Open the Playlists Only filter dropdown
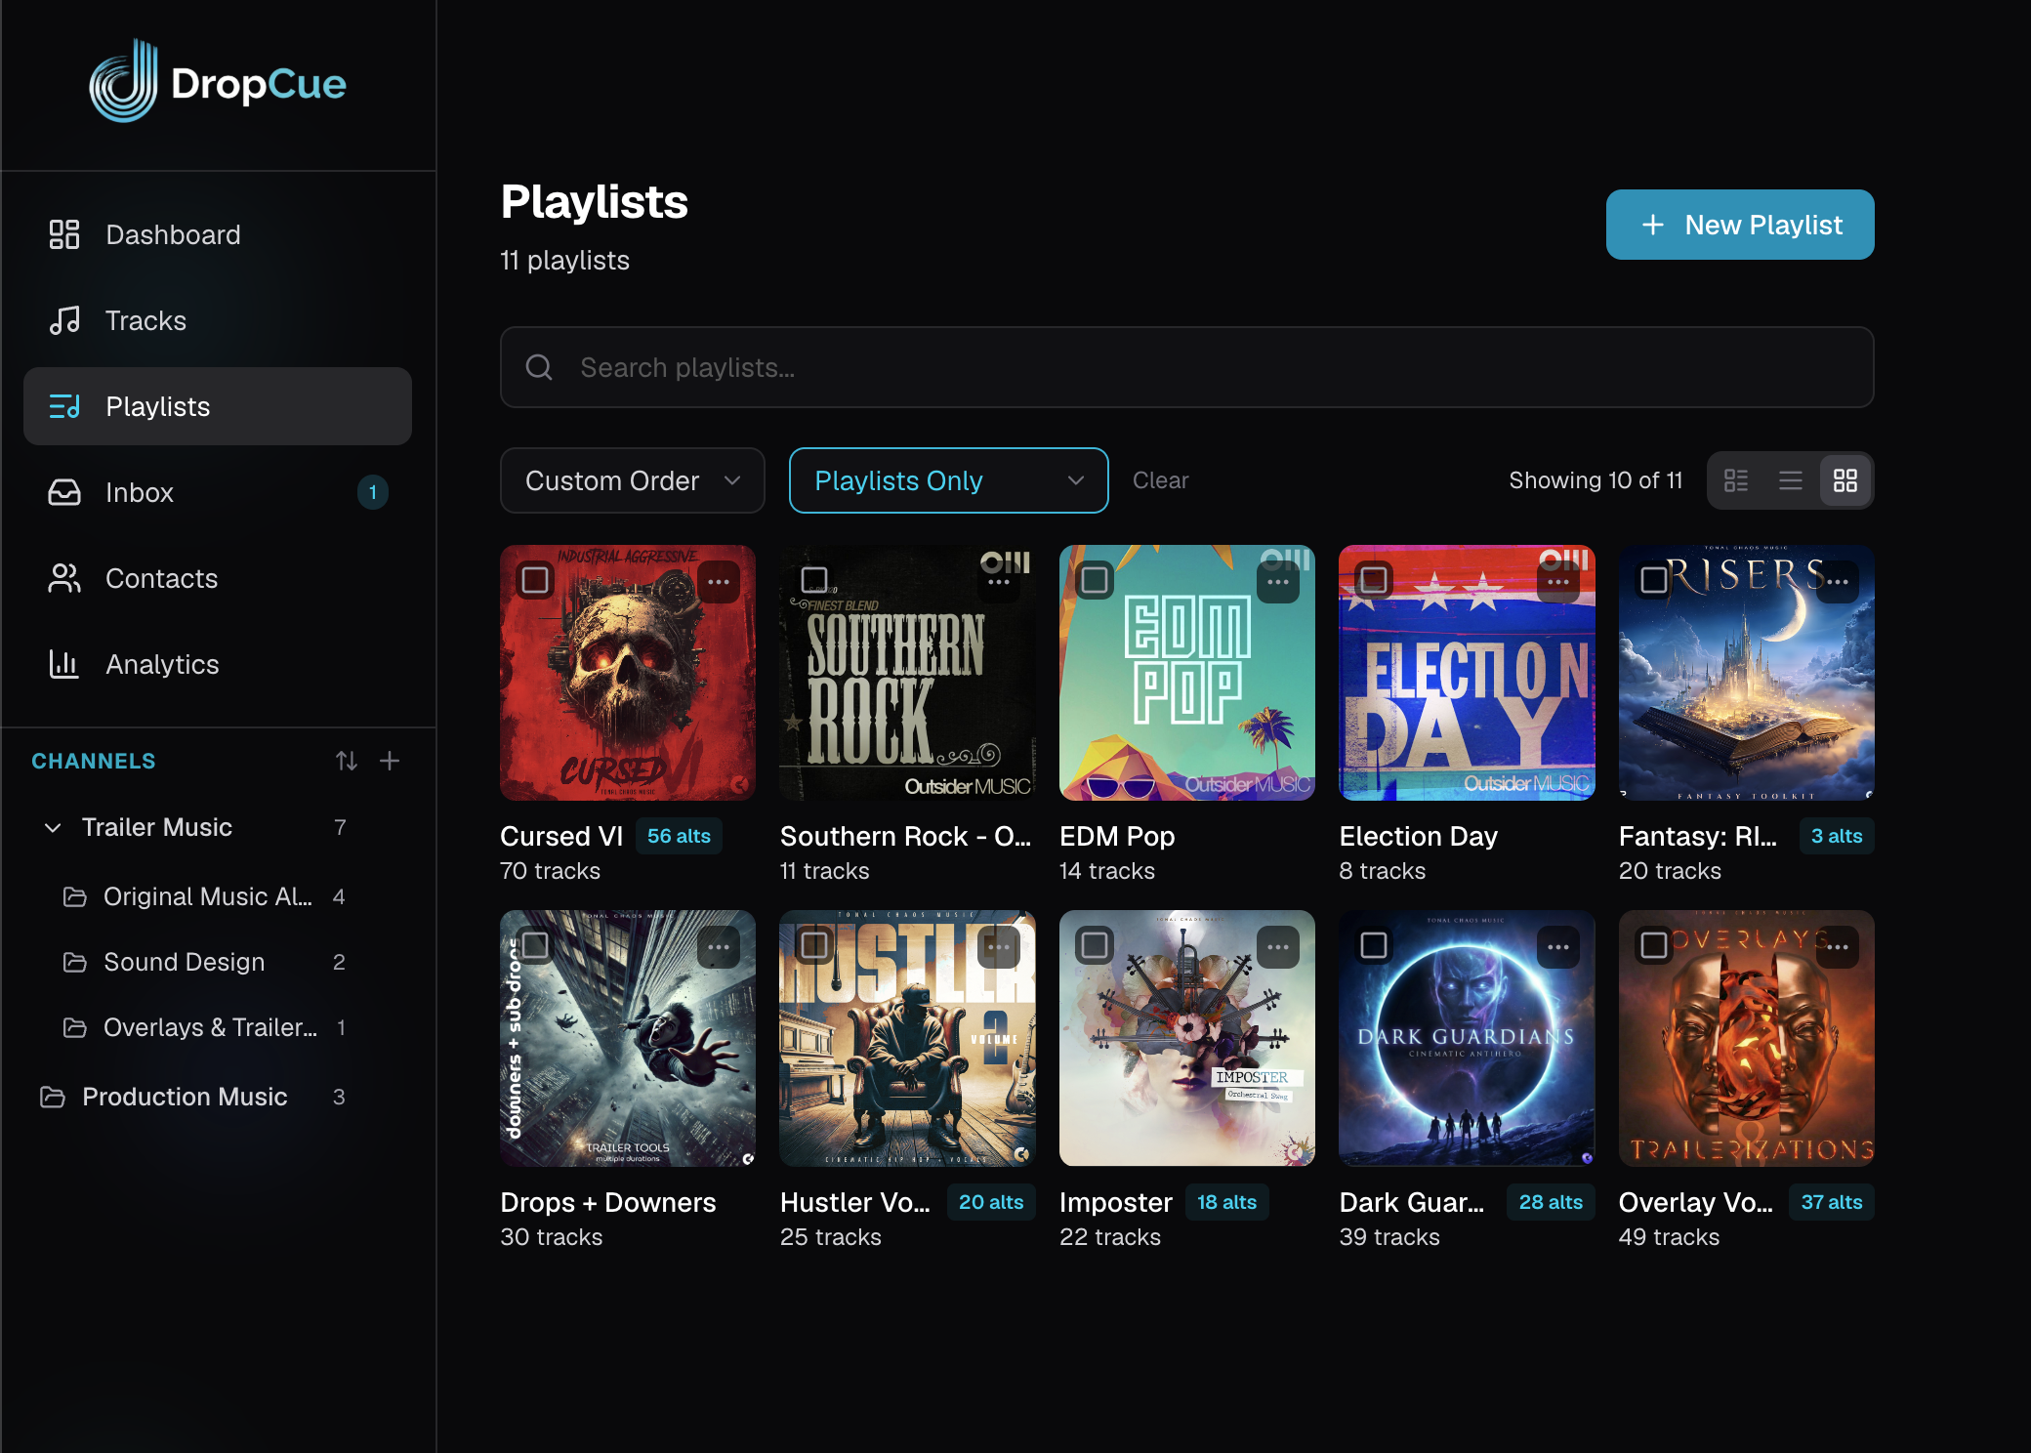This screenshot has width=2031, height=1453. coord(948,480)
